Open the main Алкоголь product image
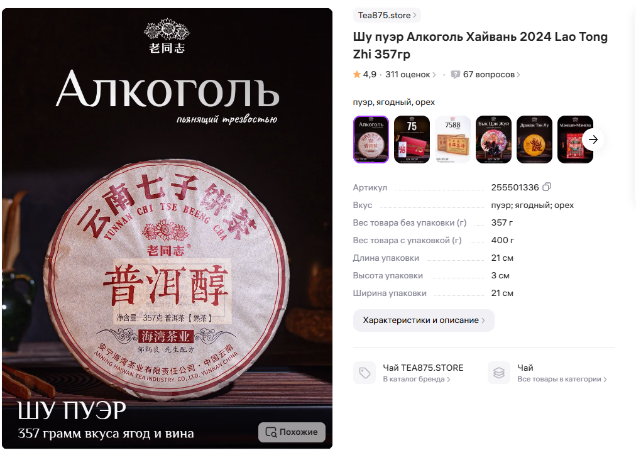The width and height of the screenshot is (636, 460). tap(167, 228)
